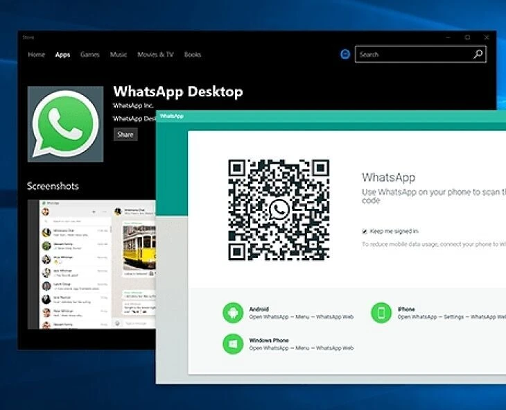506x410 pixels.
Task: Open the Books tab in Store
Action: [193, 55]
